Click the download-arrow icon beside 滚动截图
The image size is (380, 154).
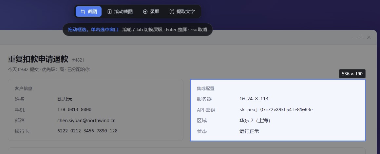click(109, 12)
